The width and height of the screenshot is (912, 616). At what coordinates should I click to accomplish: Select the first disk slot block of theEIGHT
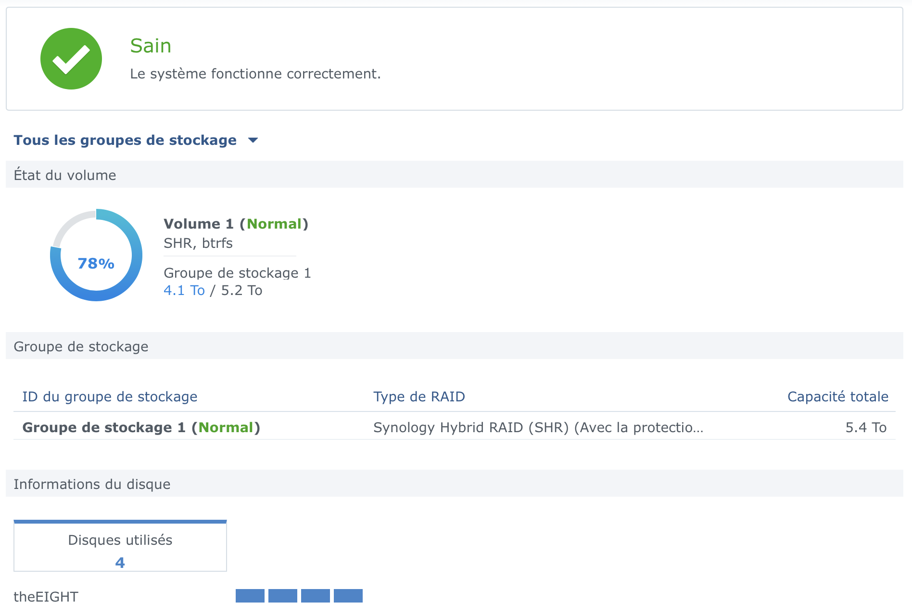pos(250,596)
